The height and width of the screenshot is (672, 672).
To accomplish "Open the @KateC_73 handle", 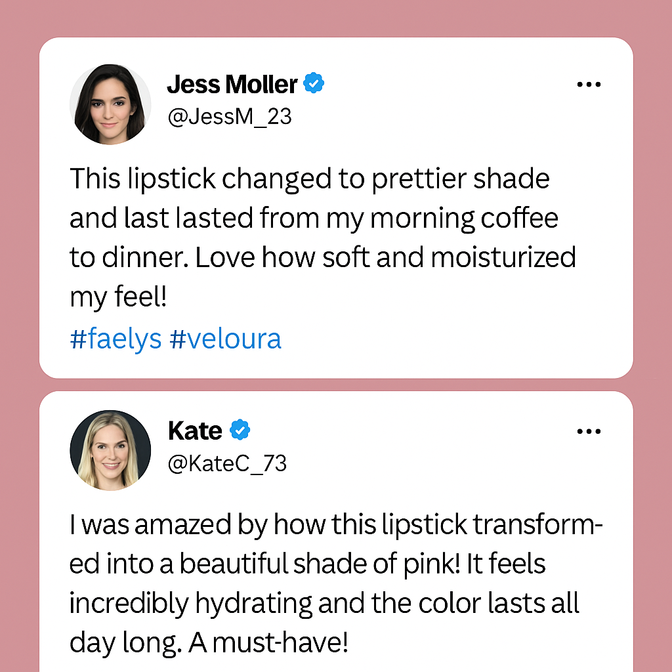I will tap(227, 463).
